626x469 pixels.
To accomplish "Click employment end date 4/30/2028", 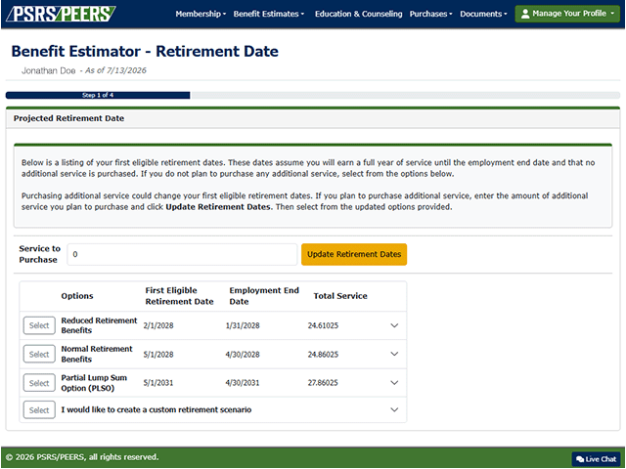I will click(x=243, y=354).
